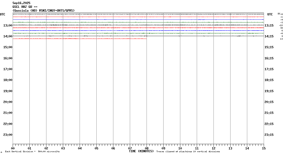This screenshot has width=284, height=155.
Task: Click the 22:15 end-time label
Action: 269,124
